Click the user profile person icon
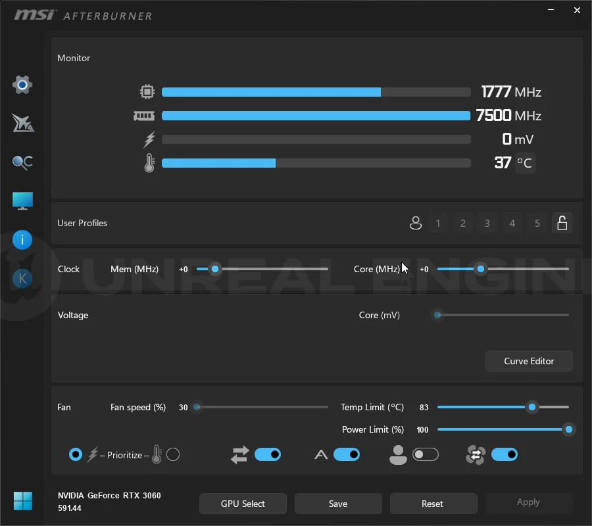Screen dimensions: 592x526 [x=416, y=223]
